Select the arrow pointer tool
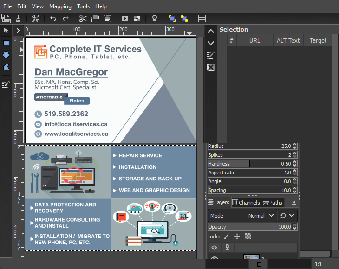The height and width of the screenshot is (269, 339). [x=6, y=31]
